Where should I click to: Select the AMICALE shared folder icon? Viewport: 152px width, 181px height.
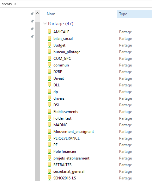point(50,32)
